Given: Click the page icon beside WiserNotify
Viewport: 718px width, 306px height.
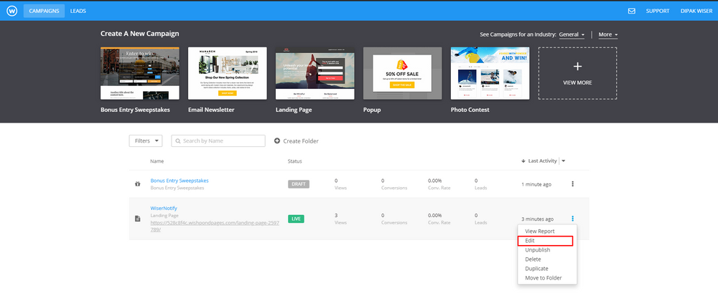Looking at the screenshot, I should coord(138,219).
